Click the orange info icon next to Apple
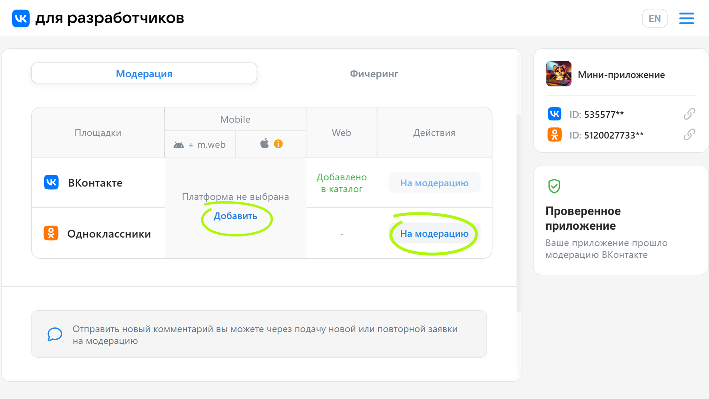 pyautogui.click(x=279, y=144)
